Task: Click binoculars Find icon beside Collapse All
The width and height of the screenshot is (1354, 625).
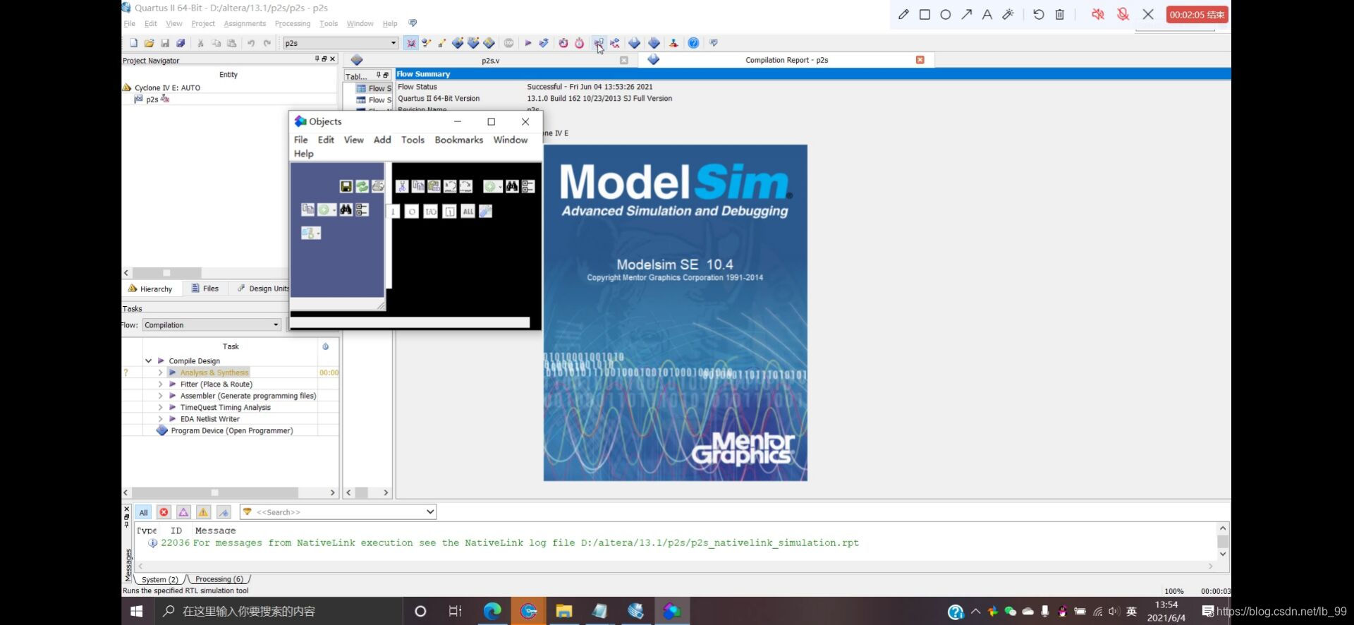Action: point(512,186)
